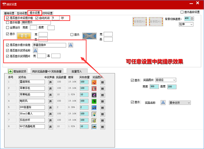Switch to 打印设置 tab
204x149 pixels.
48,13
